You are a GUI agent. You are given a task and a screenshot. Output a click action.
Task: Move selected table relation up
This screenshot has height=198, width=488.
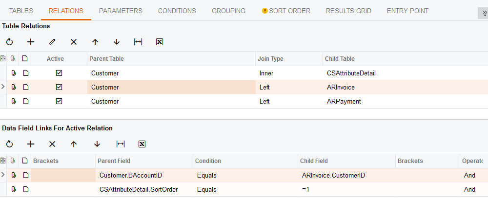(95, 42)
